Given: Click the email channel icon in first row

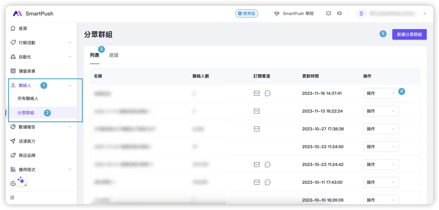Looking at the screenshot, I should point(257,93).
